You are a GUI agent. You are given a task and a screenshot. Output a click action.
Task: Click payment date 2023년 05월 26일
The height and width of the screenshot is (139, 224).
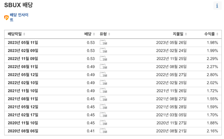tap(171, 43)
